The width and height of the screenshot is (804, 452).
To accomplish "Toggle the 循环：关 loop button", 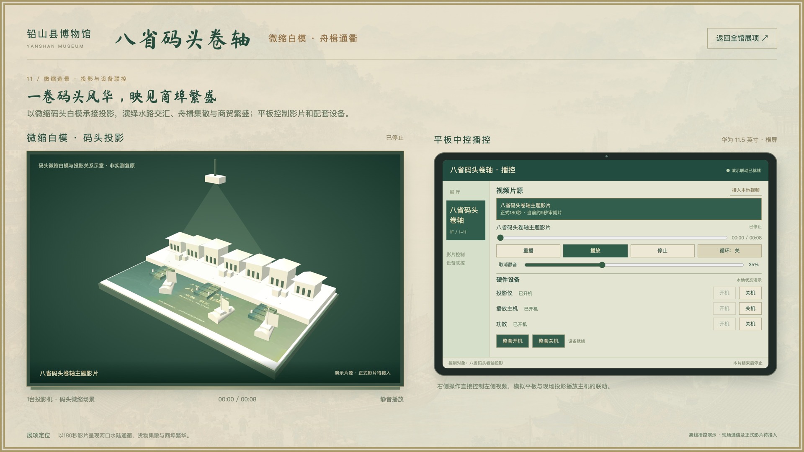I will (x=729, y=251).
